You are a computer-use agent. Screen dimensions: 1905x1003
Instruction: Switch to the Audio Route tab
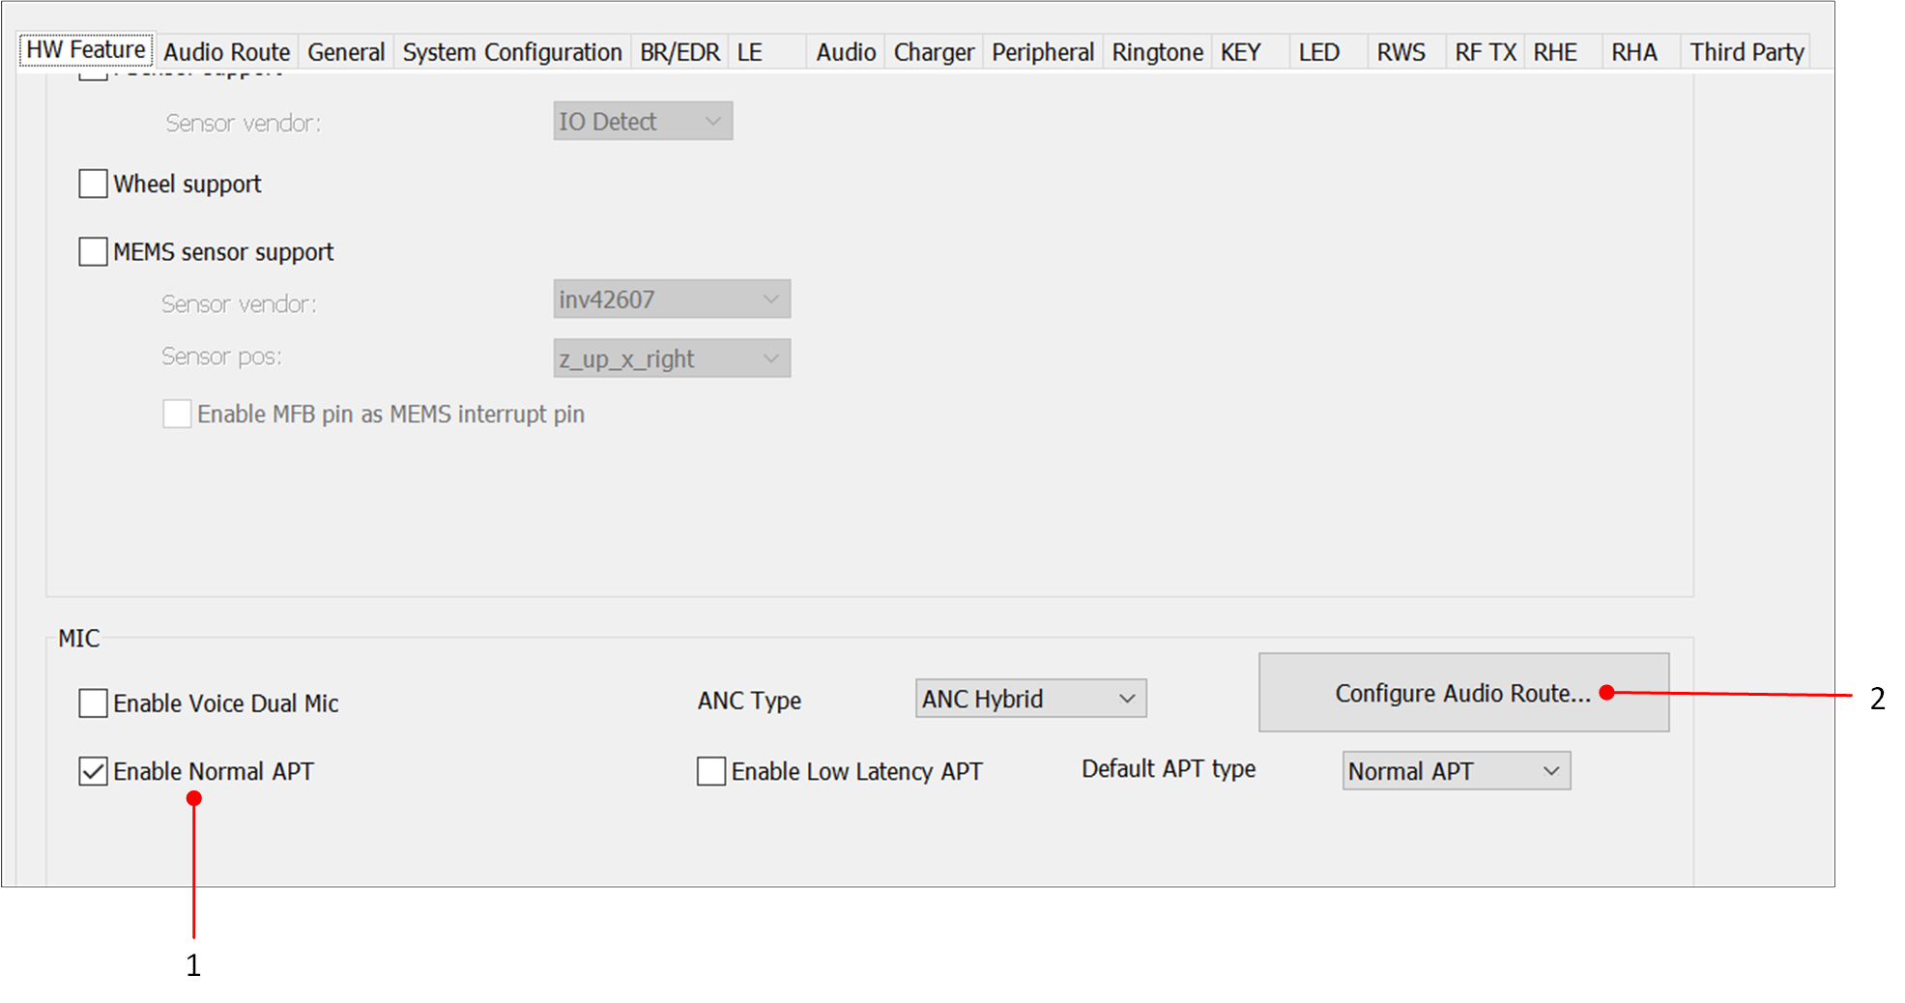coord(226,52)
